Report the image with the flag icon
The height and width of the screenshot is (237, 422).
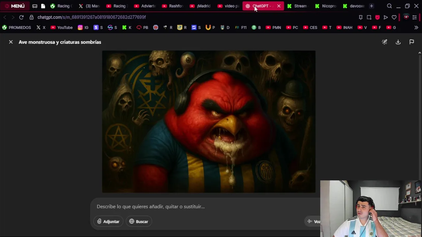(411, 42)
